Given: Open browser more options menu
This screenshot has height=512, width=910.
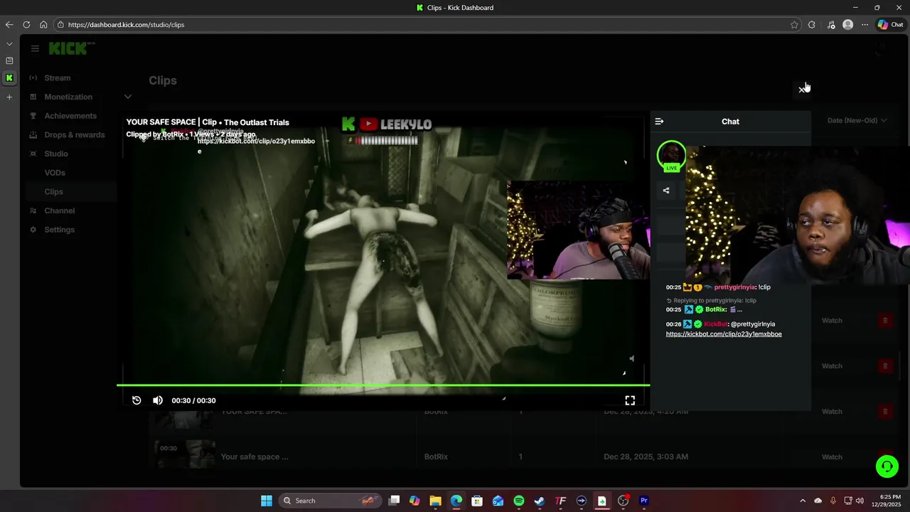Looking at the screenshot, I should 865,24.
